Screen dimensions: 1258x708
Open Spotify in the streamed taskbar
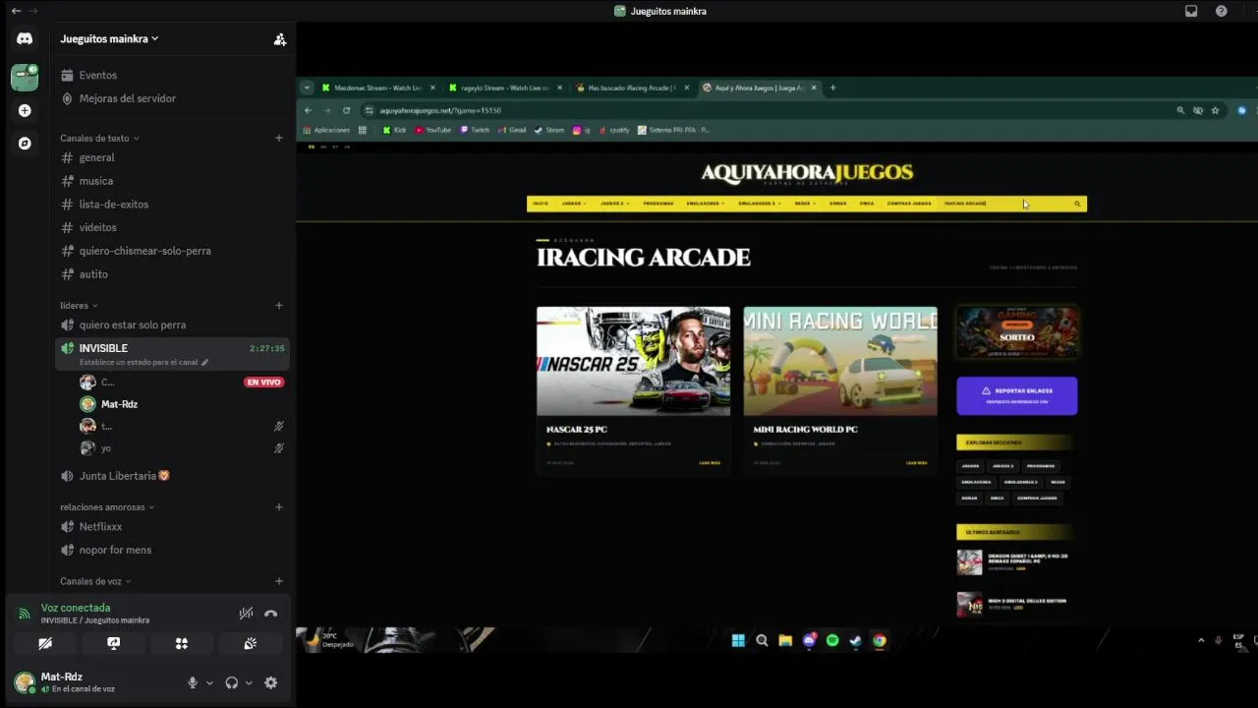832,640
